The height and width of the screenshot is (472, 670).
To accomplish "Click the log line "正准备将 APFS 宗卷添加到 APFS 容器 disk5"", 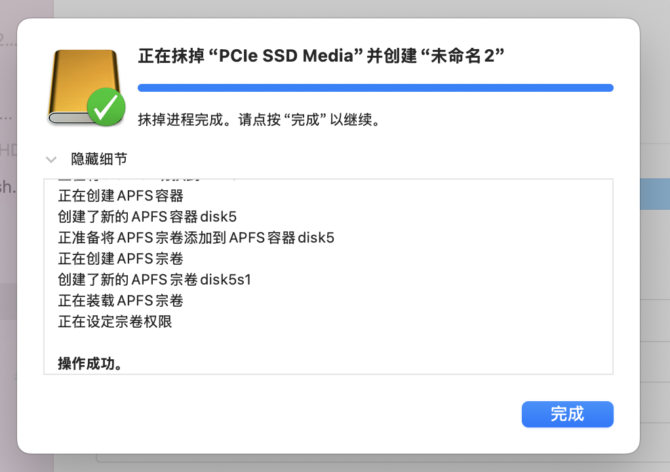I will [196, 238].
